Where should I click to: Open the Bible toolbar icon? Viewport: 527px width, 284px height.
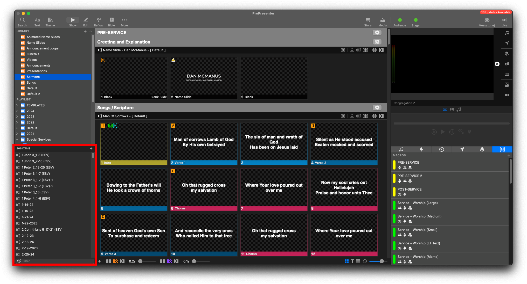[x=112, y=20]
